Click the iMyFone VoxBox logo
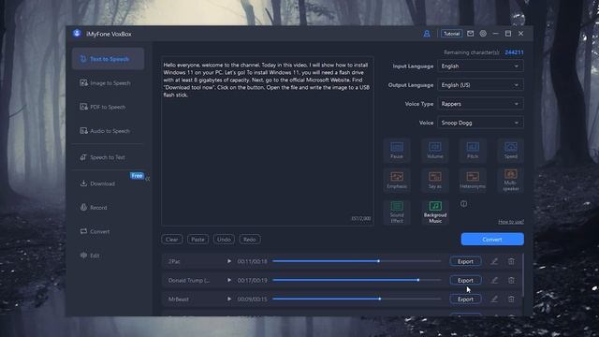The height and width of the screenshot is (337, 599). point(77,34)
